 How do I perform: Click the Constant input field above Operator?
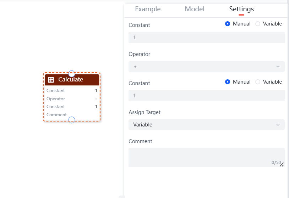pos(206,38)
